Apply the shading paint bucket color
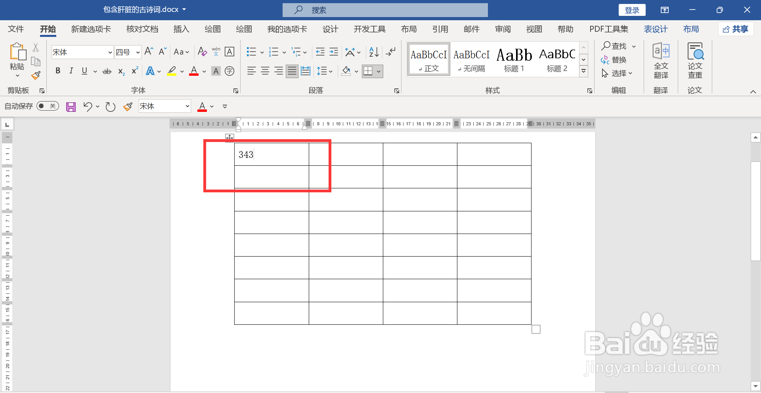 click(346, 71)
